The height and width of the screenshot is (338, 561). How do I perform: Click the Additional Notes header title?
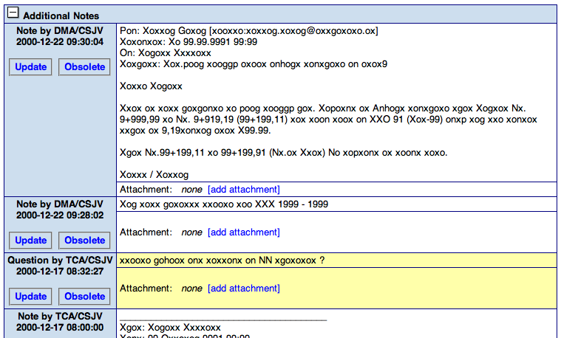pos(61,15)
